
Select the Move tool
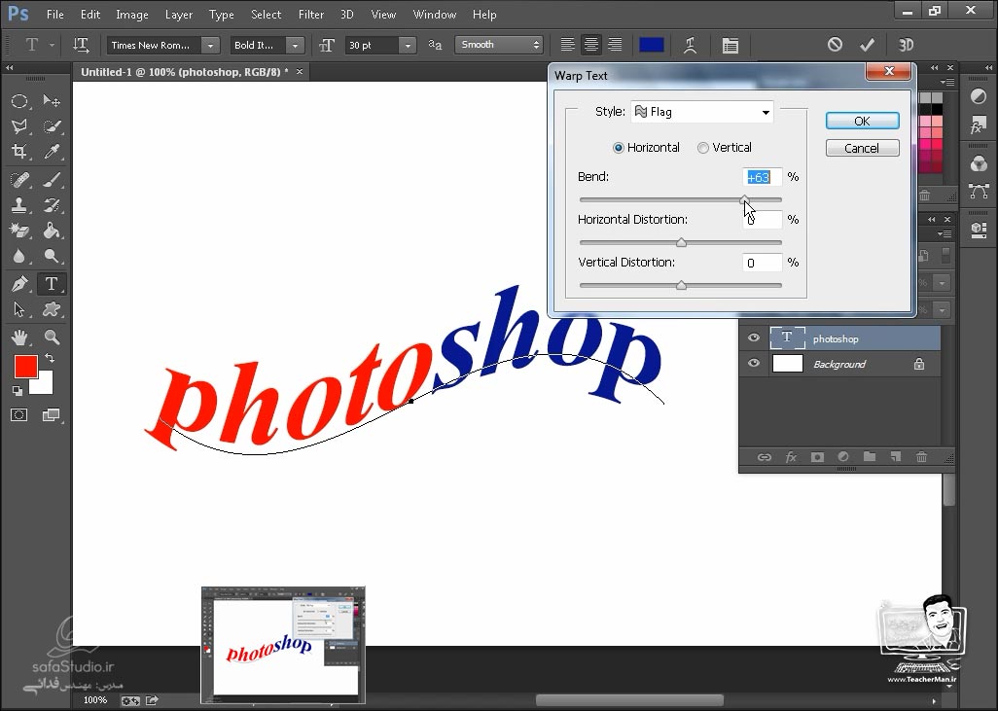[52, 100]
